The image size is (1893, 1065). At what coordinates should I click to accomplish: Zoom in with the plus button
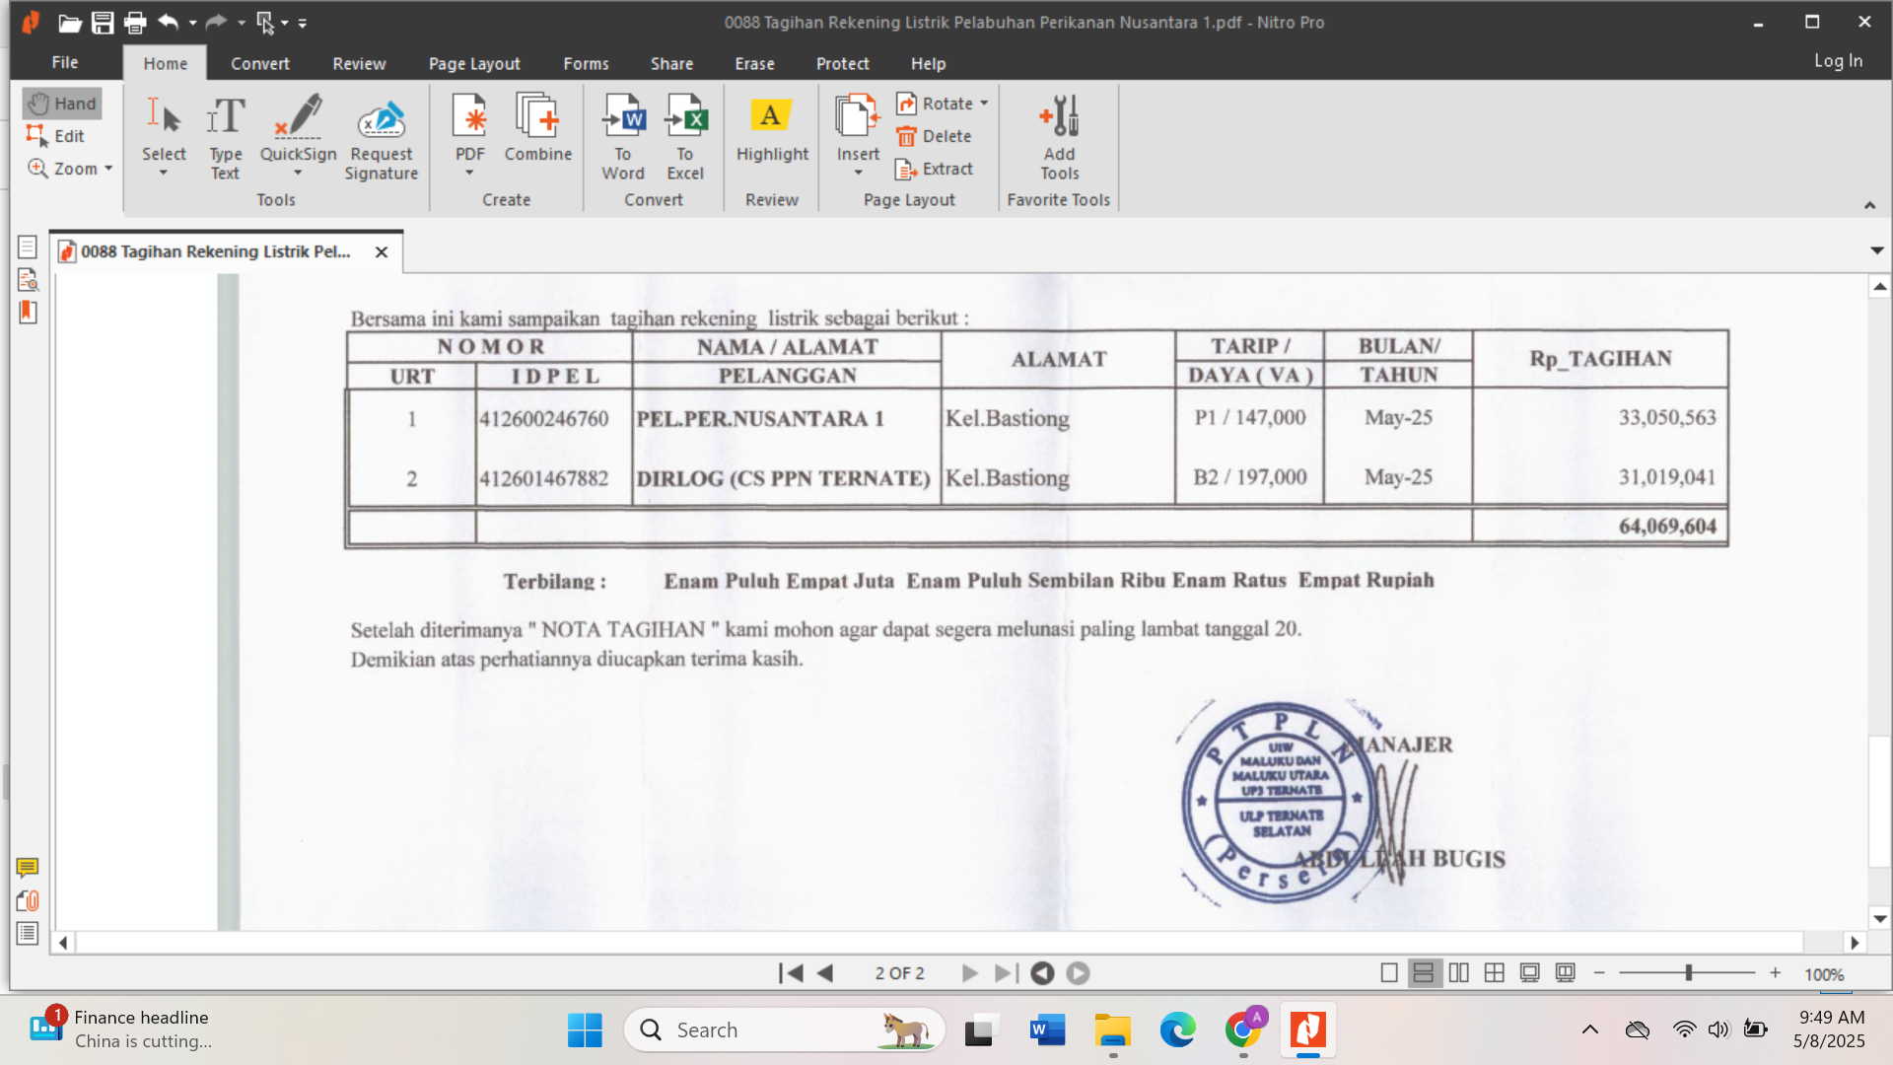[1775, 973]
